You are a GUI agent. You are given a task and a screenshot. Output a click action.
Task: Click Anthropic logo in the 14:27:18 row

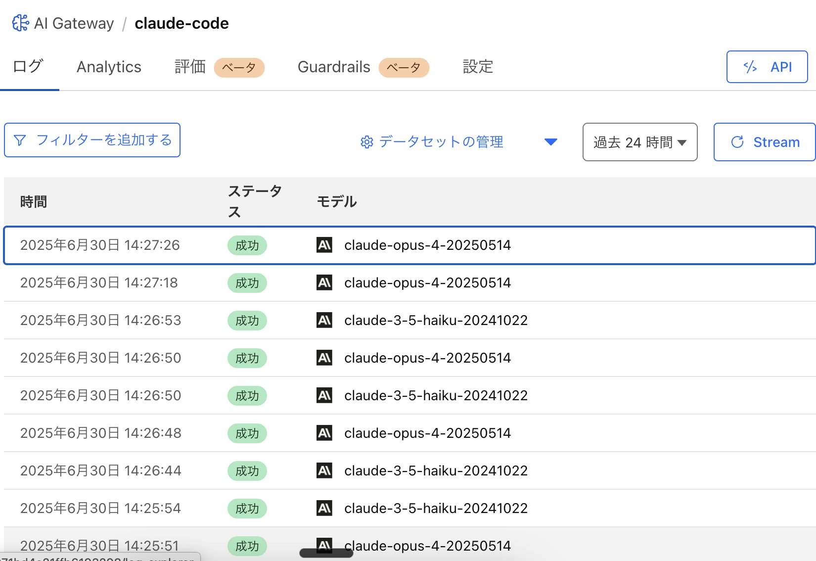click(324, 282)
